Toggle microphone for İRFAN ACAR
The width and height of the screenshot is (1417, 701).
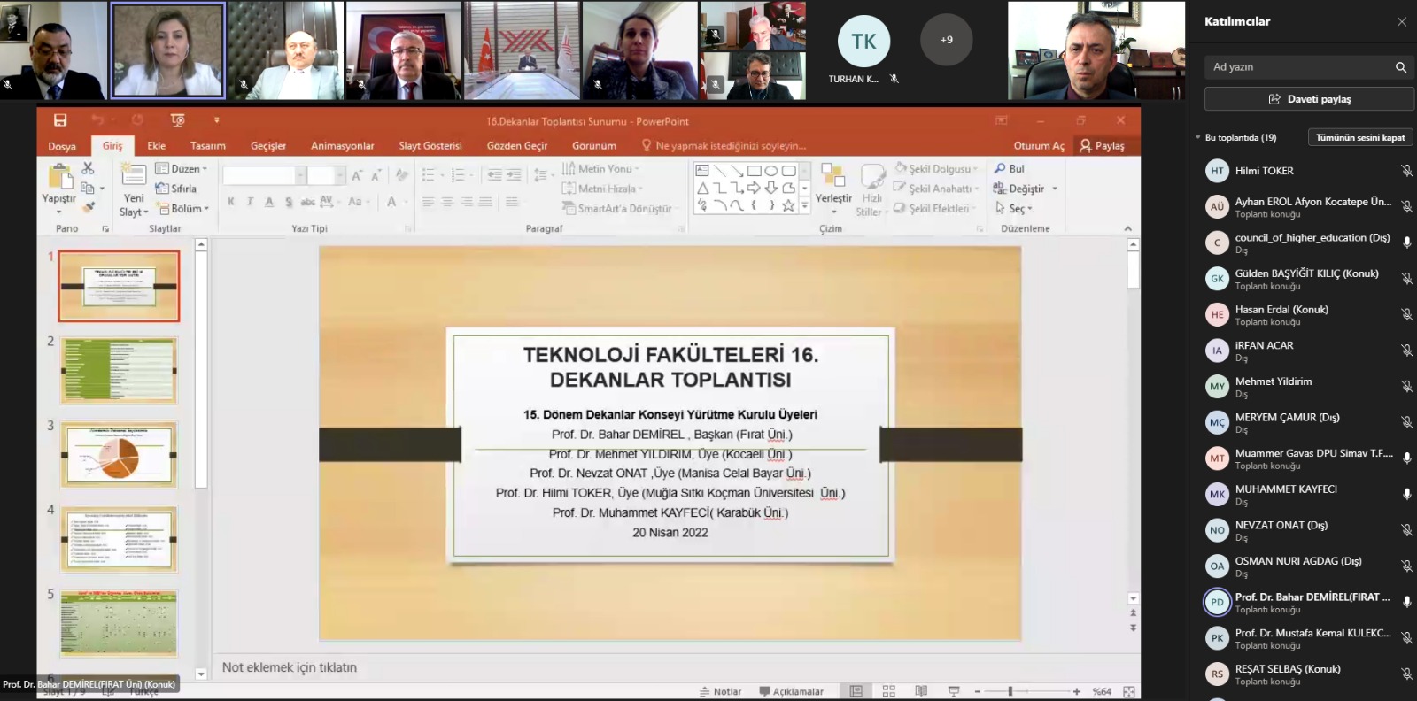[1406, 350]
